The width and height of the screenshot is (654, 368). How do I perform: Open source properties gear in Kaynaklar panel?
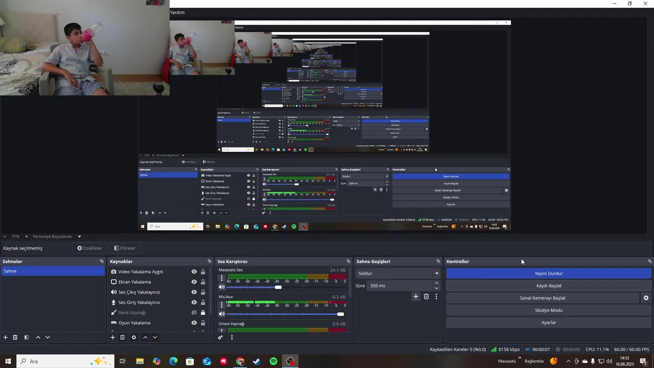134,337
